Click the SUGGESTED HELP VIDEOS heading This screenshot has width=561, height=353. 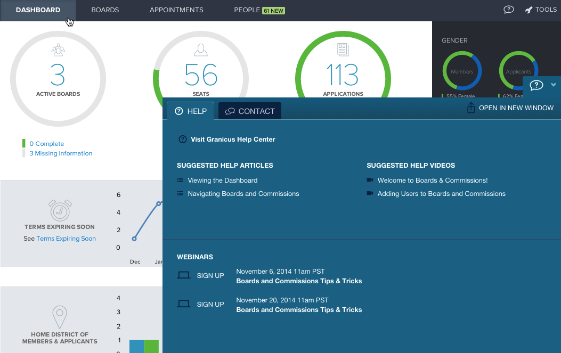pos(411,166)
